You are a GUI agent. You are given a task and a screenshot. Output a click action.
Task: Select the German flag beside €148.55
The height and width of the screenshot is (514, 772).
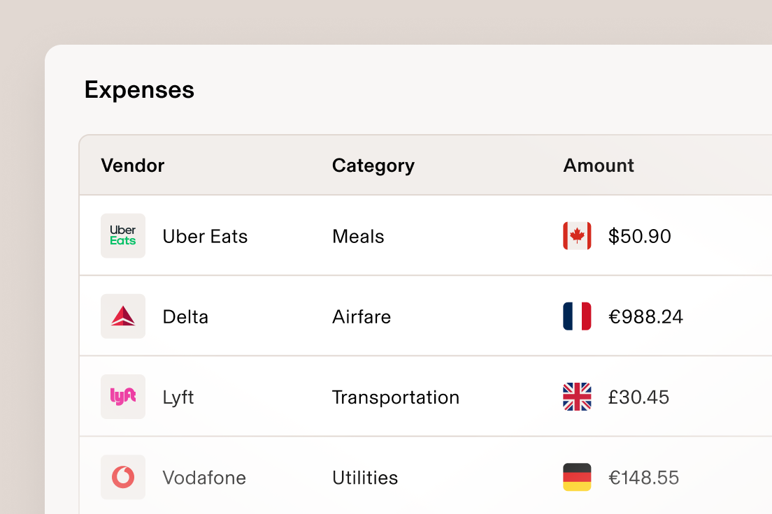coord(576,477)
